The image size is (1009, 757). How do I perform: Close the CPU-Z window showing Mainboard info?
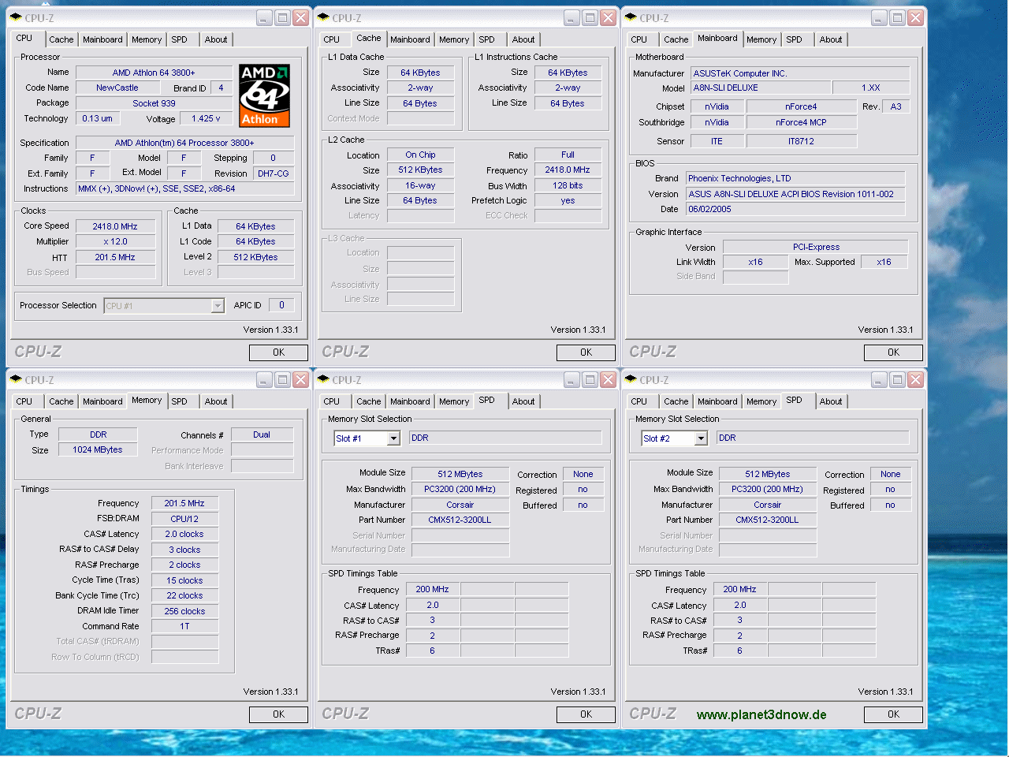(915, 17)
